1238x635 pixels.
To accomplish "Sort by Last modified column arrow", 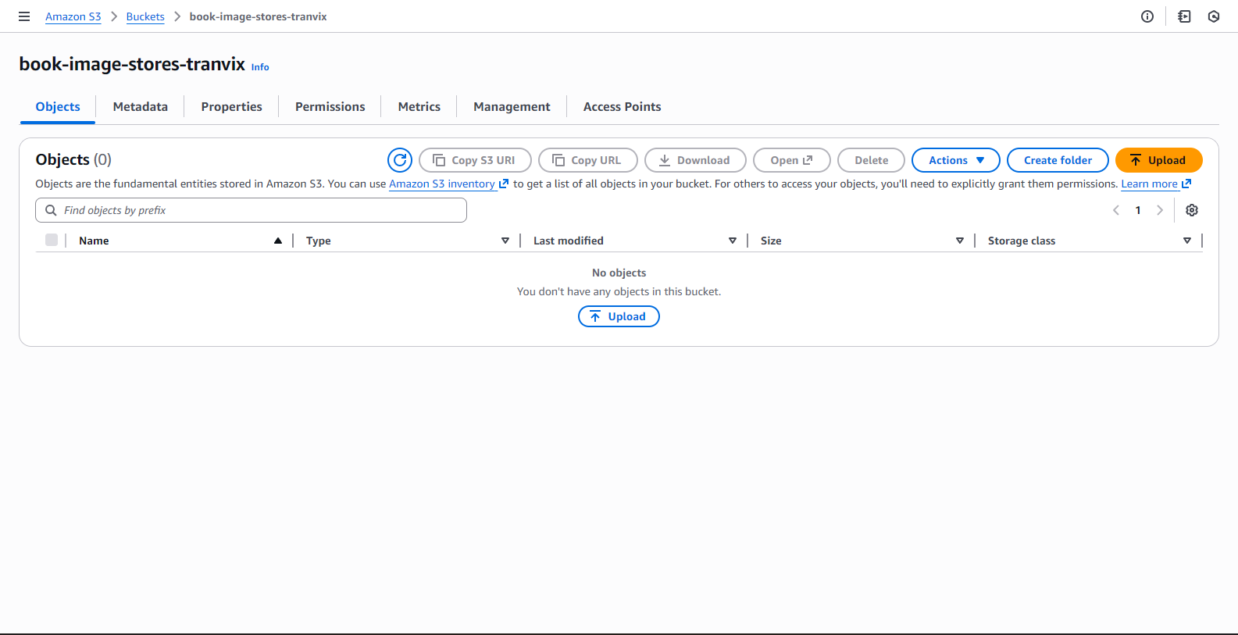I will (733, 241).
